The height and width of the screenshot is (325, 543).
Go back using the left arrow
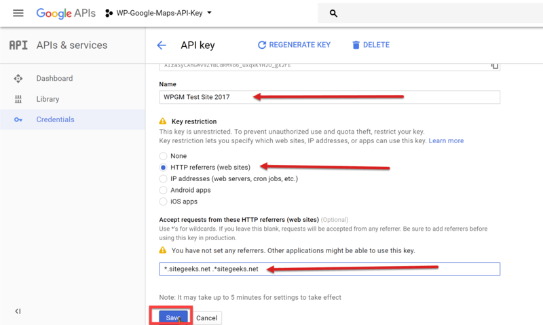(162, 45)
